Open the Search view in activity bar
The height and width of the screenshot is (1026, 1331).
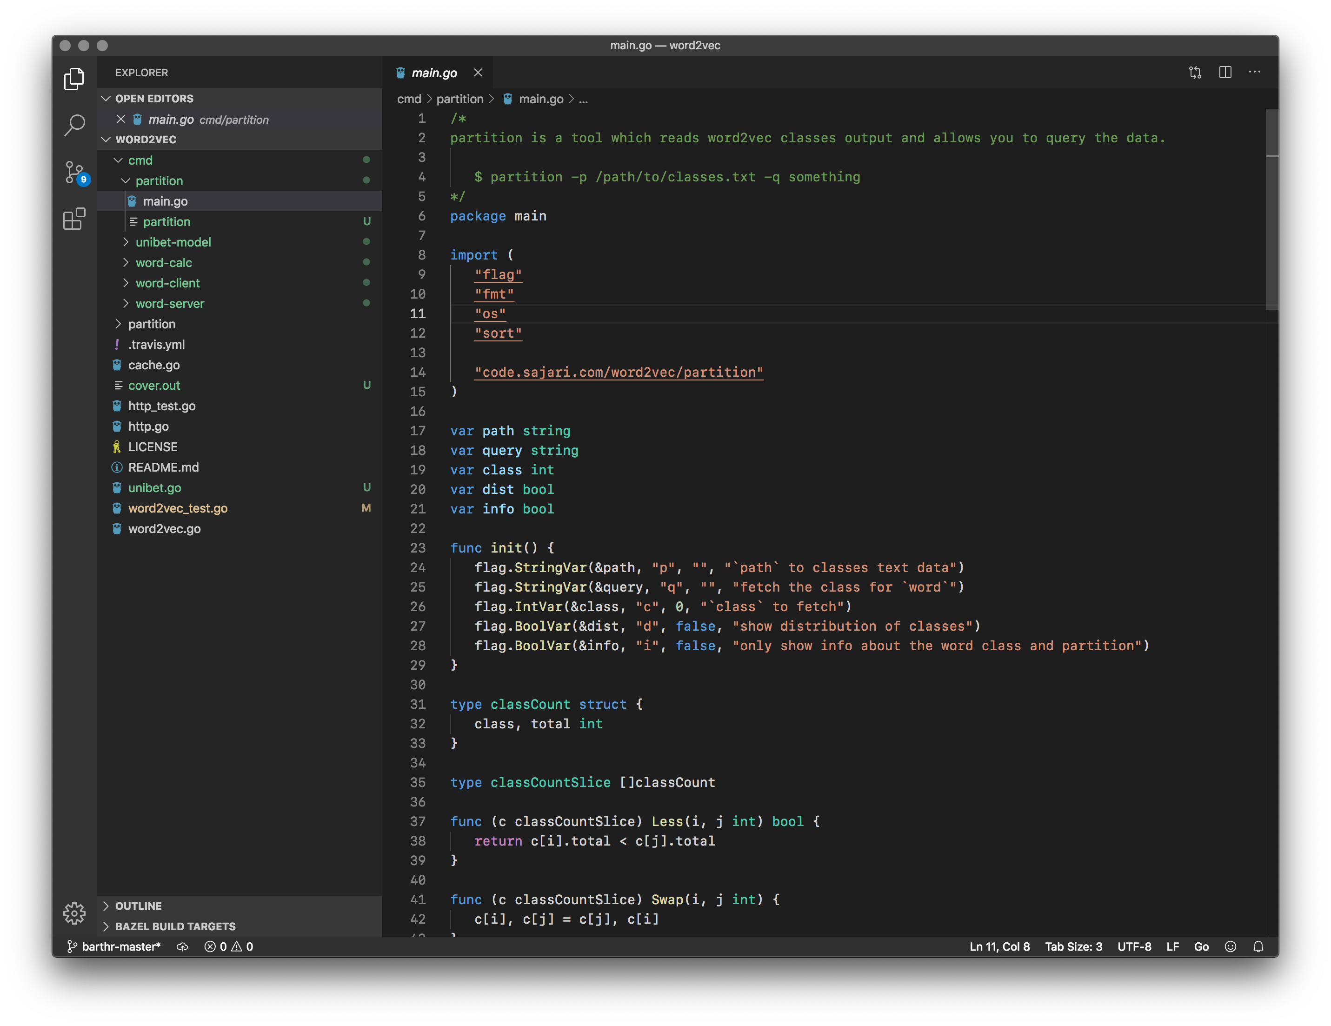click(74, 125)
